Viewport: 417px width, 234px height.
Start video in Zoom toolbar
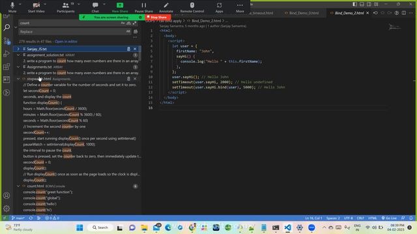[x=36, y=7]
